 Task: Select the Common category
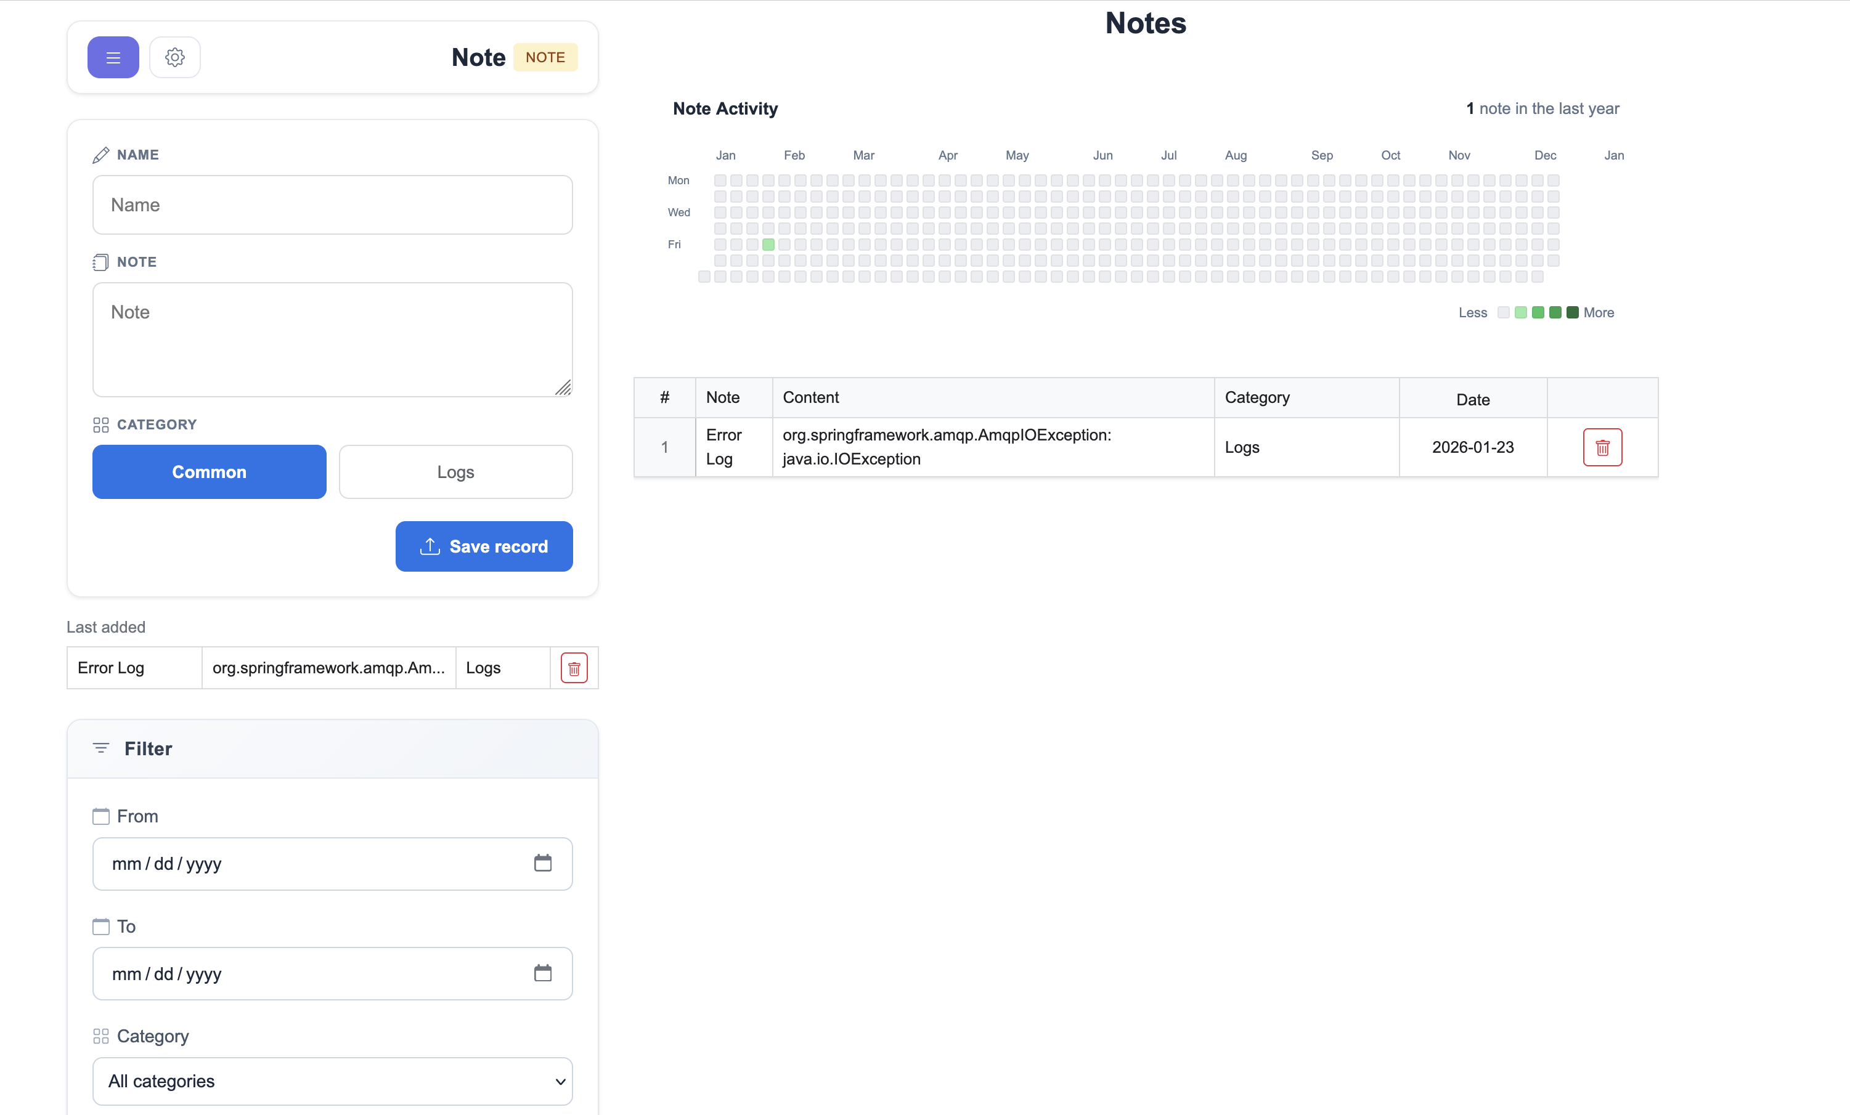click(209, 472)
